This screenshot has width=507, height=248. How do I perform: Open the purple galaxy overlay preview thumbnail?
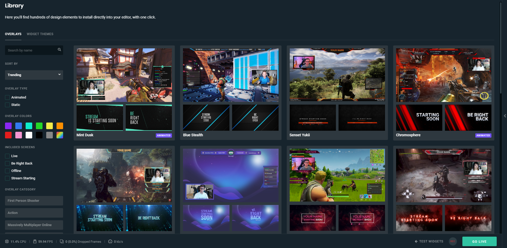pyautogui.click(x=231, y=175)
